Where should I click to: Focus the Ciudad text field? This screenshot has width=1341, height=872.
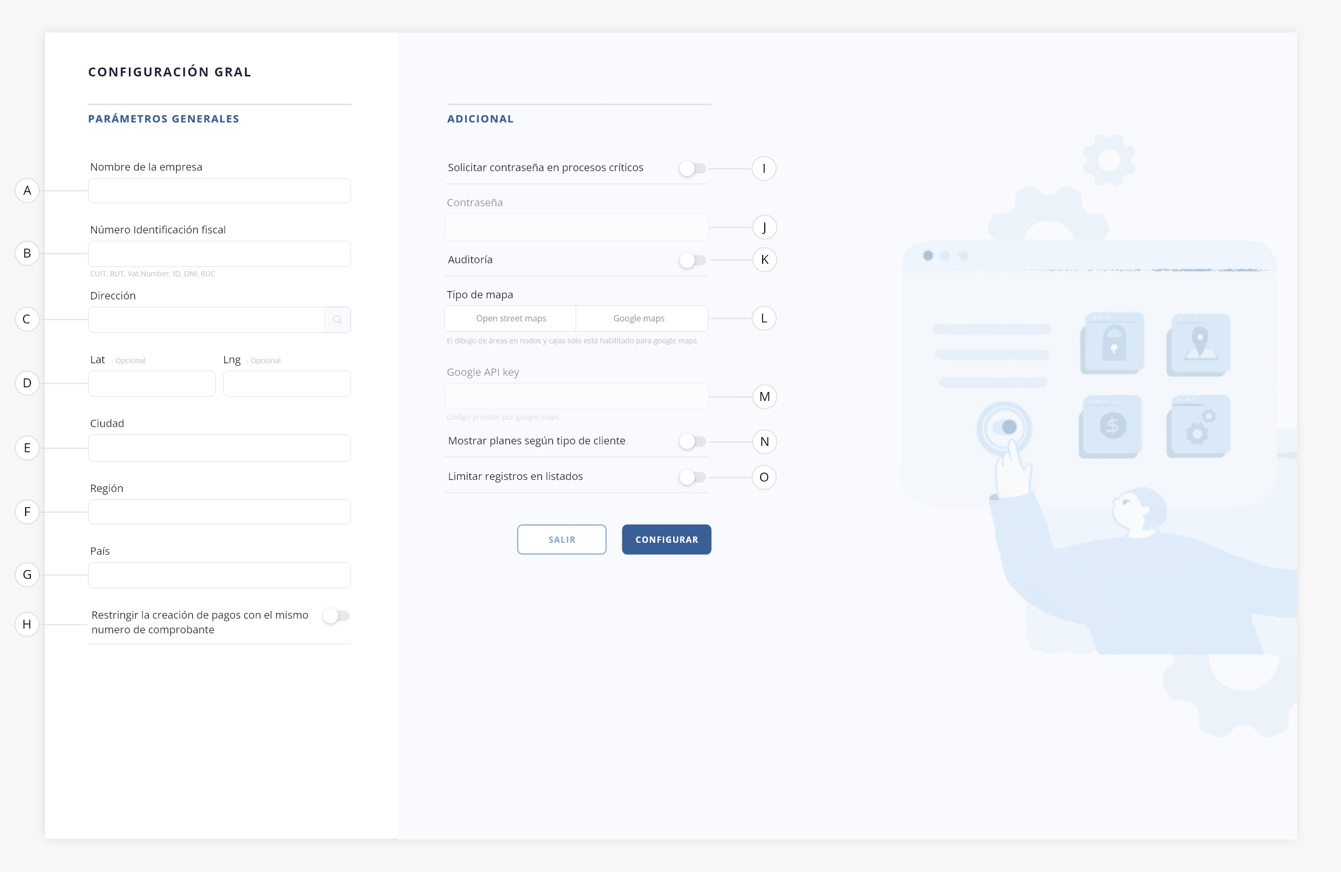point(219,448)
